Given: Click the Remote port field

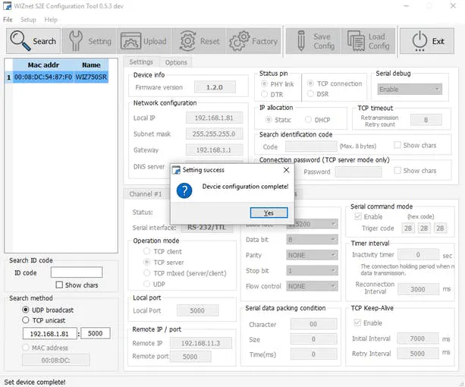Looking at the screenshot, I should click(x=190, y=357).
